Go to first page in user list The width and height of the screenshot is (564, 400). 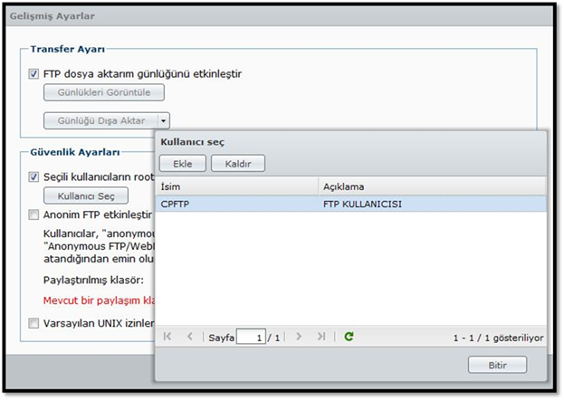(x=167, y=337)
